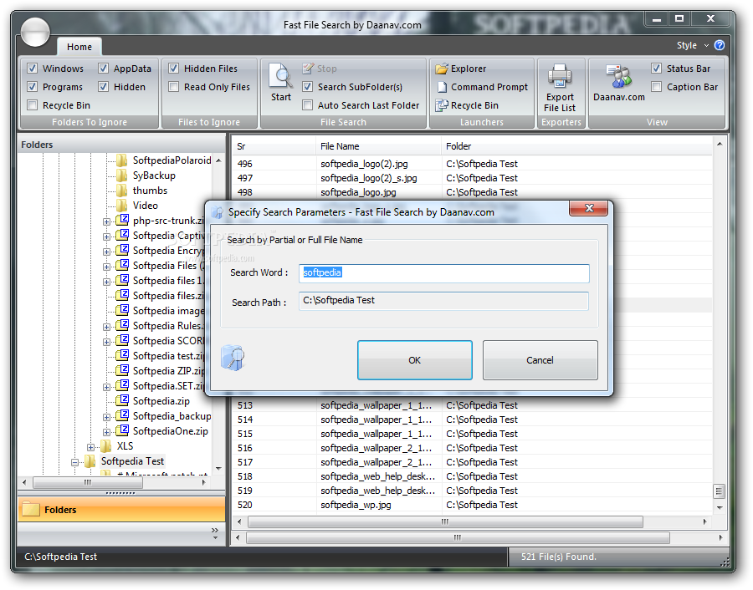The width and height of the screenshot is (753, 590).
Task: Open the Style dropdown
Action: (x=693, y=45)
